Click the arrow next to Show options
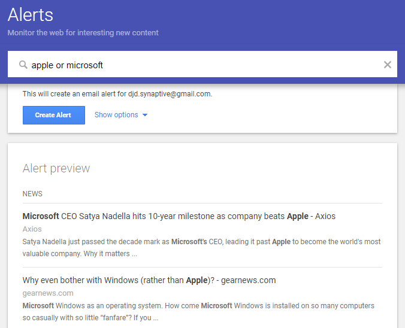Image resolution: width=405 pixels, height=328 pixels. [x=145, y=115]
